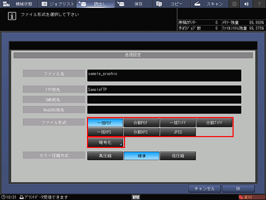Click the keyboard icon in status bar

(x=136, y=197)
